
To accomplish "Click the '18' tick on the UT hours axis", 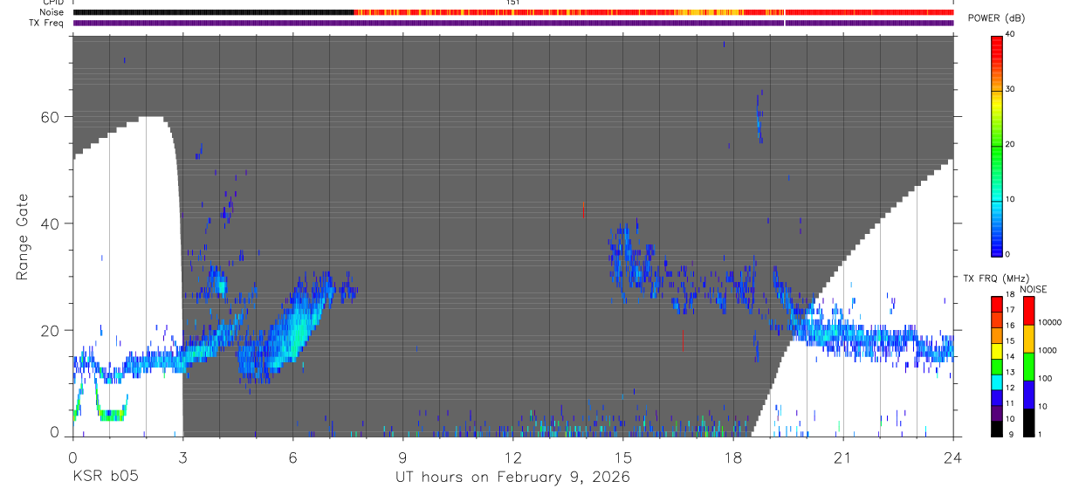I will click(733, 457).
